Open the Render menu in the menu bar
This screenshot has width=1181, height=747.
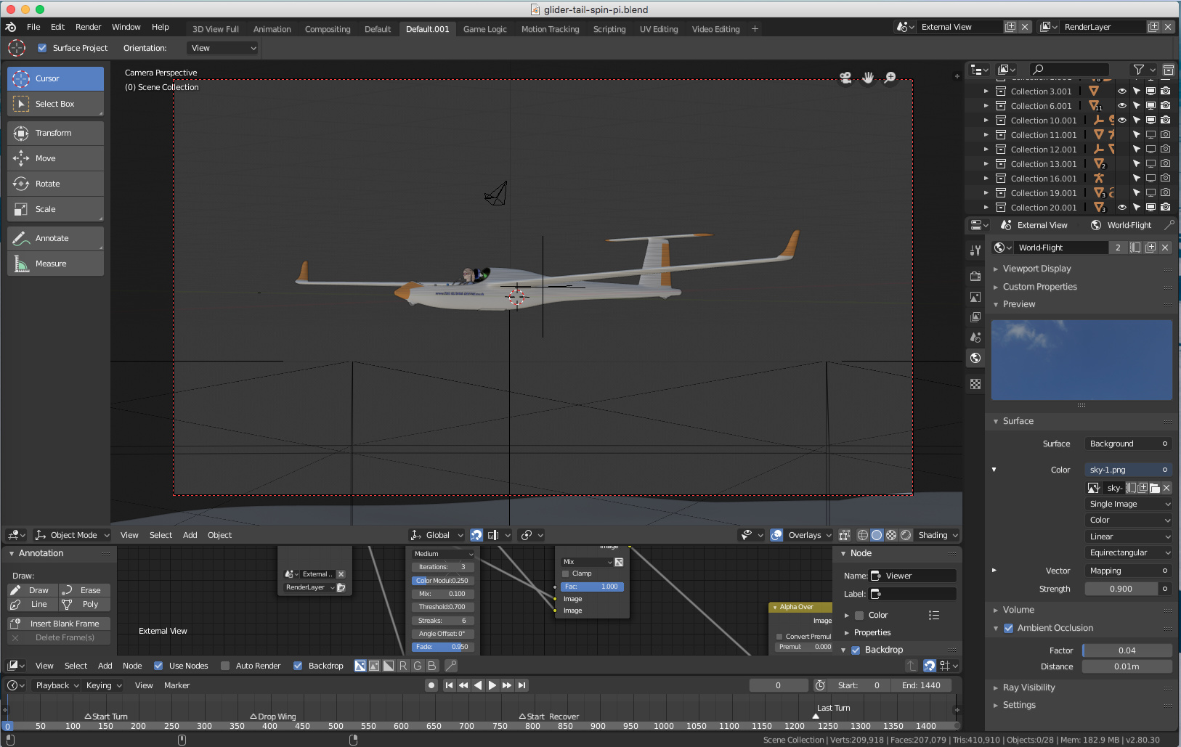coord(89,27)
